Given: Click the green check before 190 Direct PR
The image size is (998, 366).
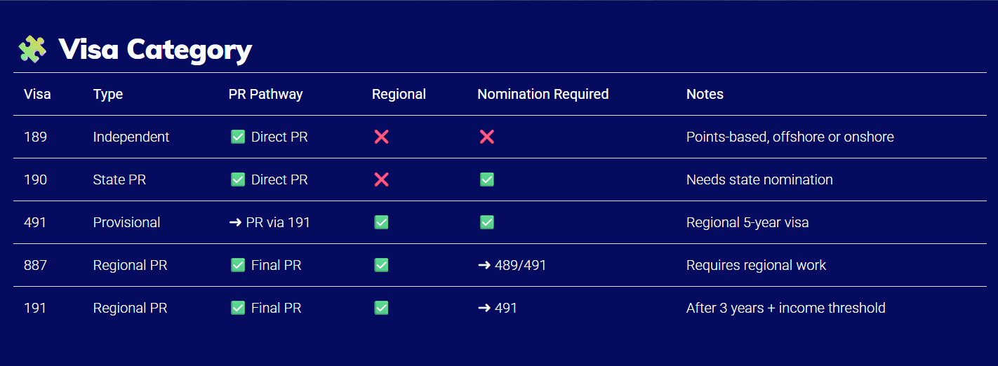Looking at the screenshot, I should pyautogui.click(x=238, y=179).
